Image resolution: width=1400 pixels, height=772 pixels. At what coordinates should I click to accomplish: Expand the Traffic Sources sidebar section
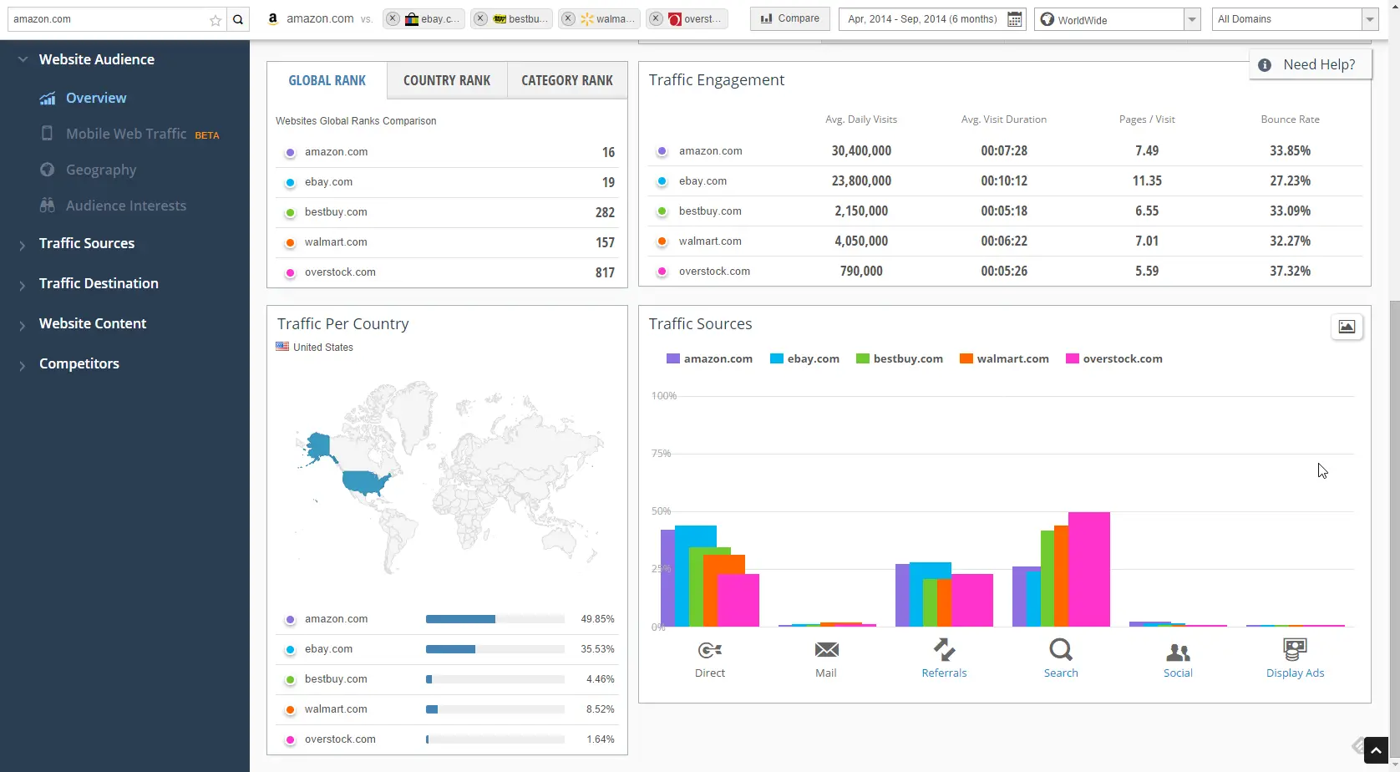[x=87, y=243]
